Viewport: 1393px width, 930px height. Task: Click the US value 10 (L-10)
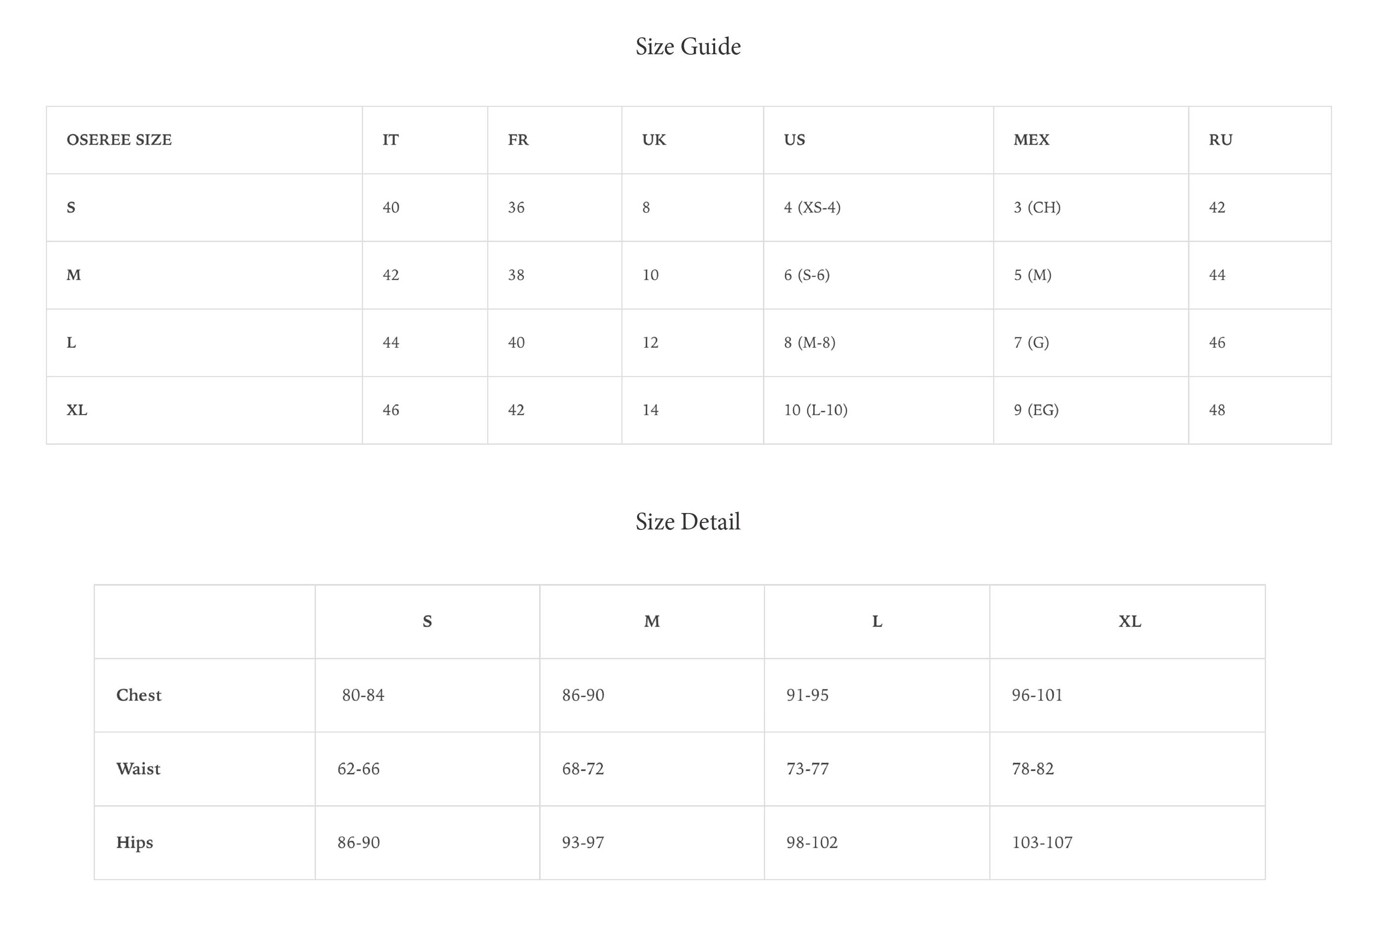(x=816, y=411)
